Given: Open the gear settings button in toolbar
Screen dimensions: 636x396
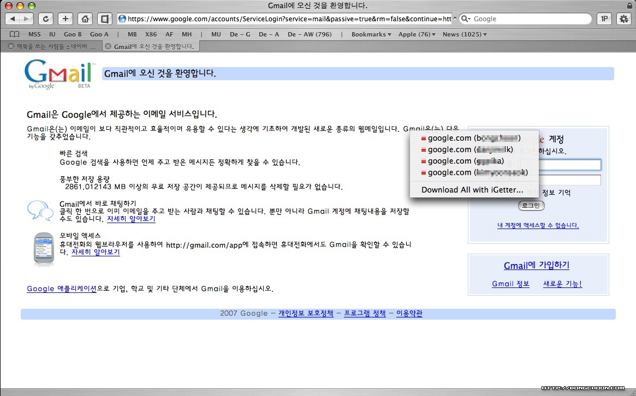Looking at the screenshot, I should click(x=624, y=19).
